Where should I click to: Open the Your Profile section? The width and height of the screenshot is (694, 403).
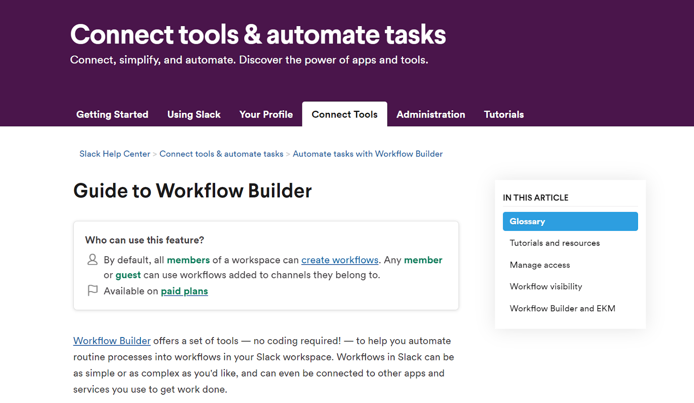pos(265,114)
